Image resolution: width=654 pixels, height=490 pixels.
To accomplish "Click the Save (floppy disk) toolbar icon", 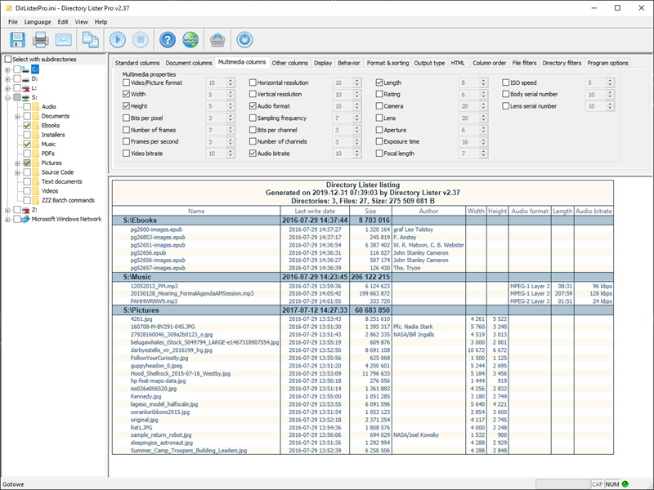I will tap(18, 39).
